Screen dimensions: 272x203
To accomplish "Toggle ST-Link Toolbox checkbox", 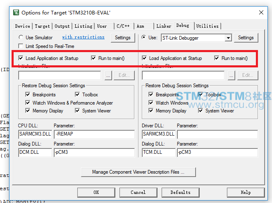I will [x=200, y=94].
